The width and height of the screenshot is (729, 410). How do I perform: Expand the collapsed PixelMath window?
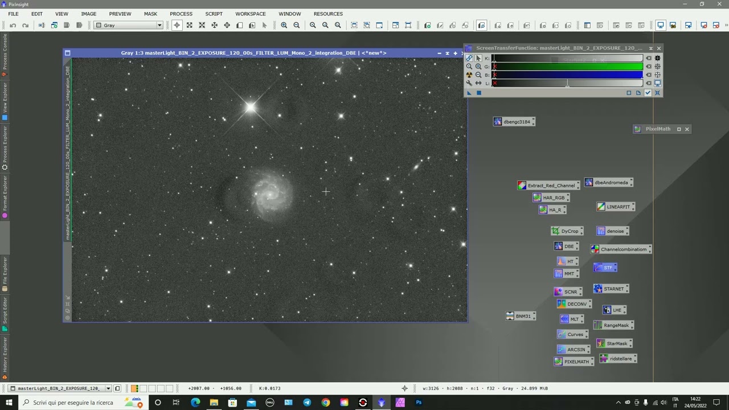[678, 129]
